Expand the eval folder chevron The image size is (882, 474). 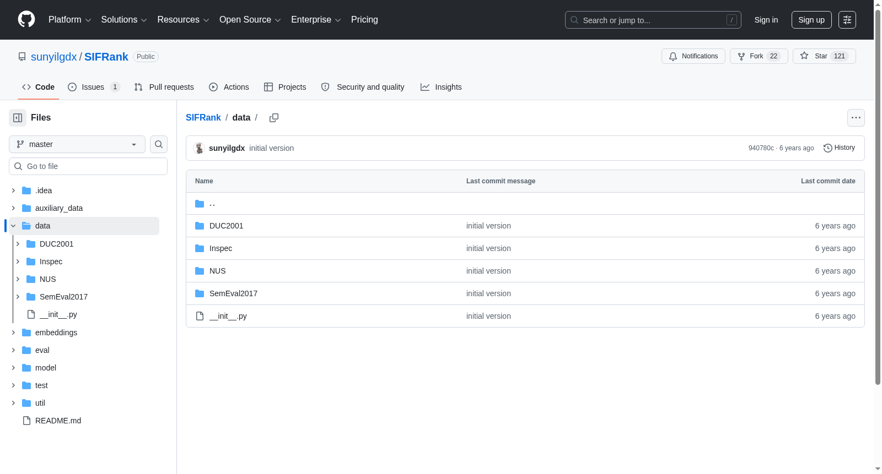[13, 350]
